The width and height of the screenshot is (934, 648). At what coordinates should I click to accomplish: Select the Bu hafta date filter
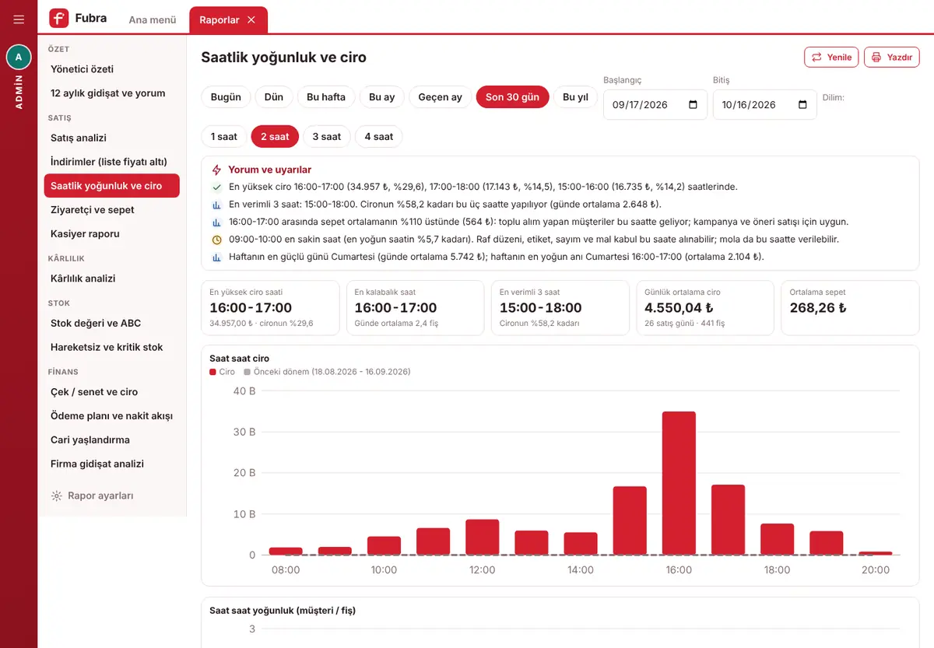pos(326,97)
